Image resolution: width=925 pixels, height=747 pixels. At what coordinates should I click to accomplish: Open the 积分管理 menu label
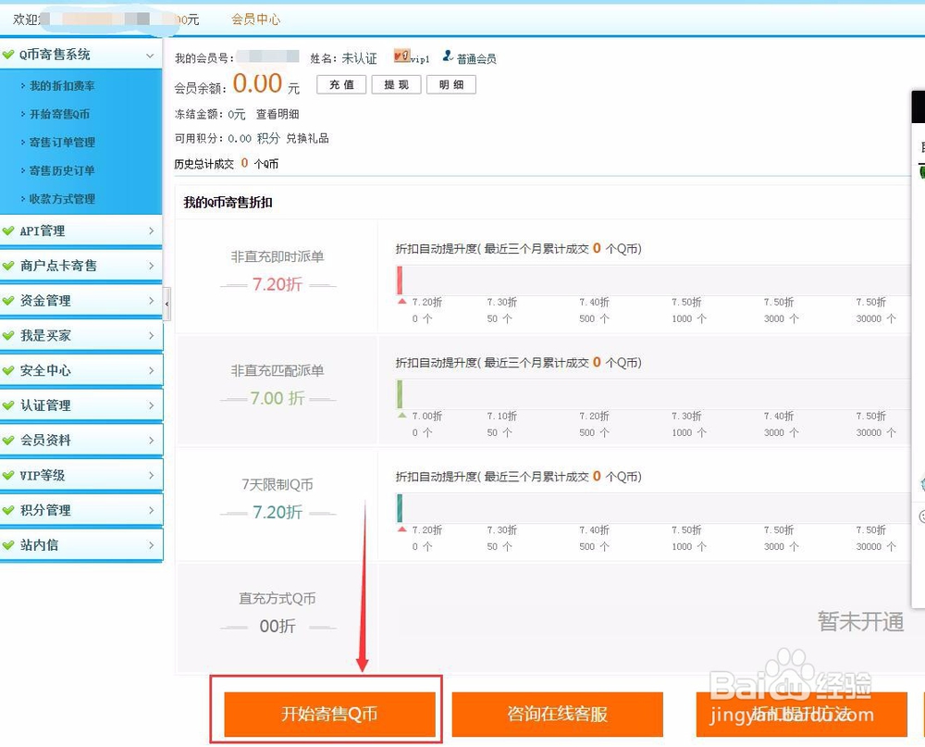(45, 510)
